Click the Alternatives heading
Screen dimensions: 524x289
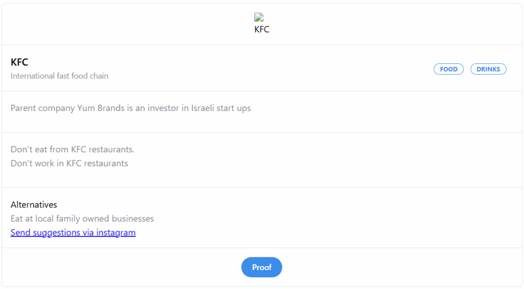[x=34, y=205]
